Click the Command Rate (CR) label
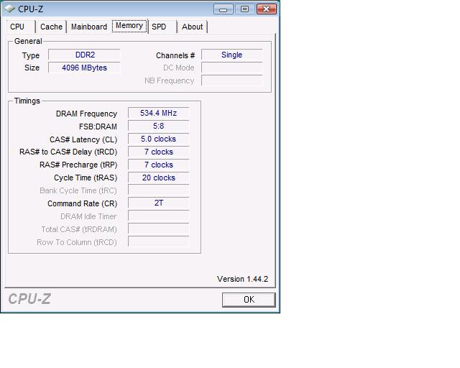The image size is (460, 368). point(83,203)
